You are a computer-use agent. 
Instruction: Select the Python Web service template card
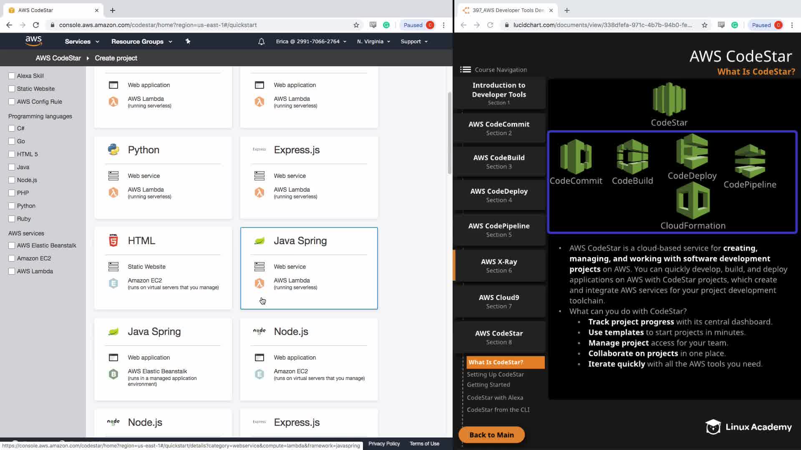click(x=163, y=177)
